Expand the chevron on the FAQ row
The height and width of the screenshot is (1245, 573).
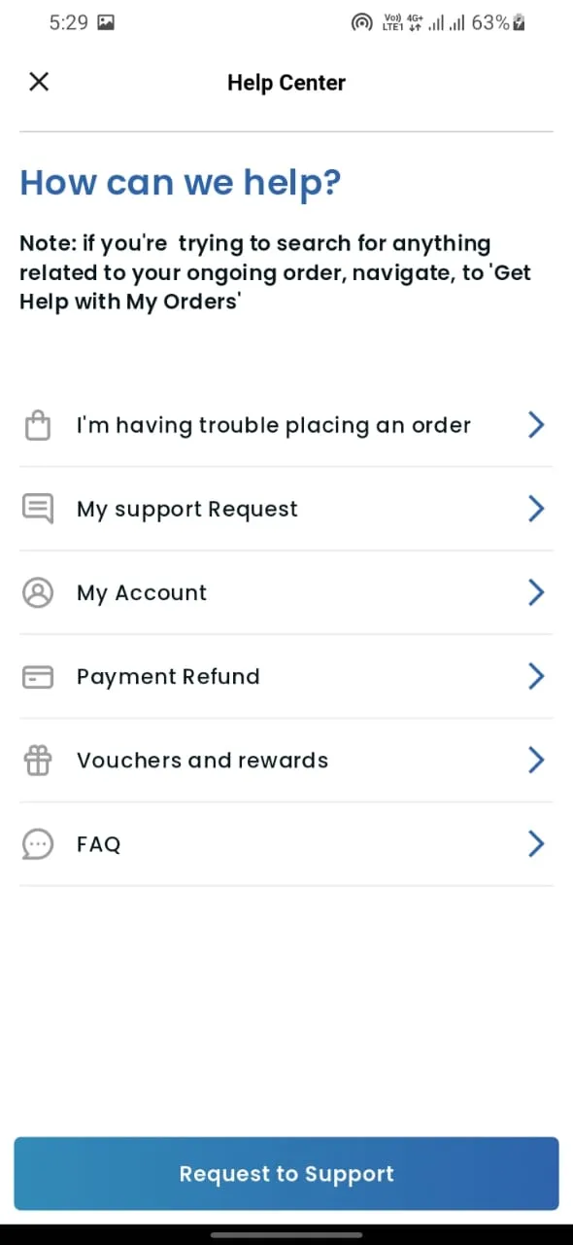coord(535,843)
